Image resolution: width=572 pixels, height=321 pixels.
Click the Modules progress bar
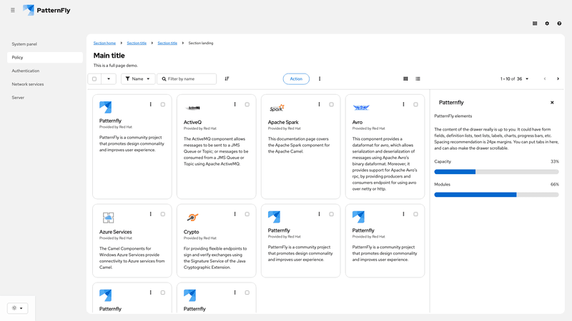pos(496,195)
